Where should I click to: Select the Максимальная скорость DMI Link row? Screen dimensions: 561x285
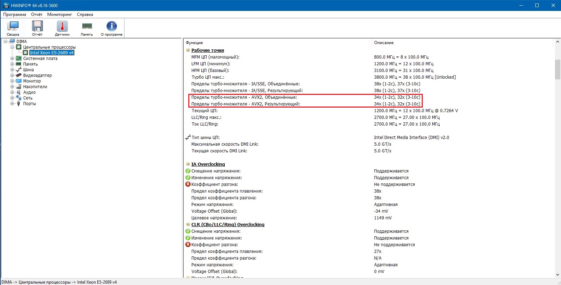point(369,144)
